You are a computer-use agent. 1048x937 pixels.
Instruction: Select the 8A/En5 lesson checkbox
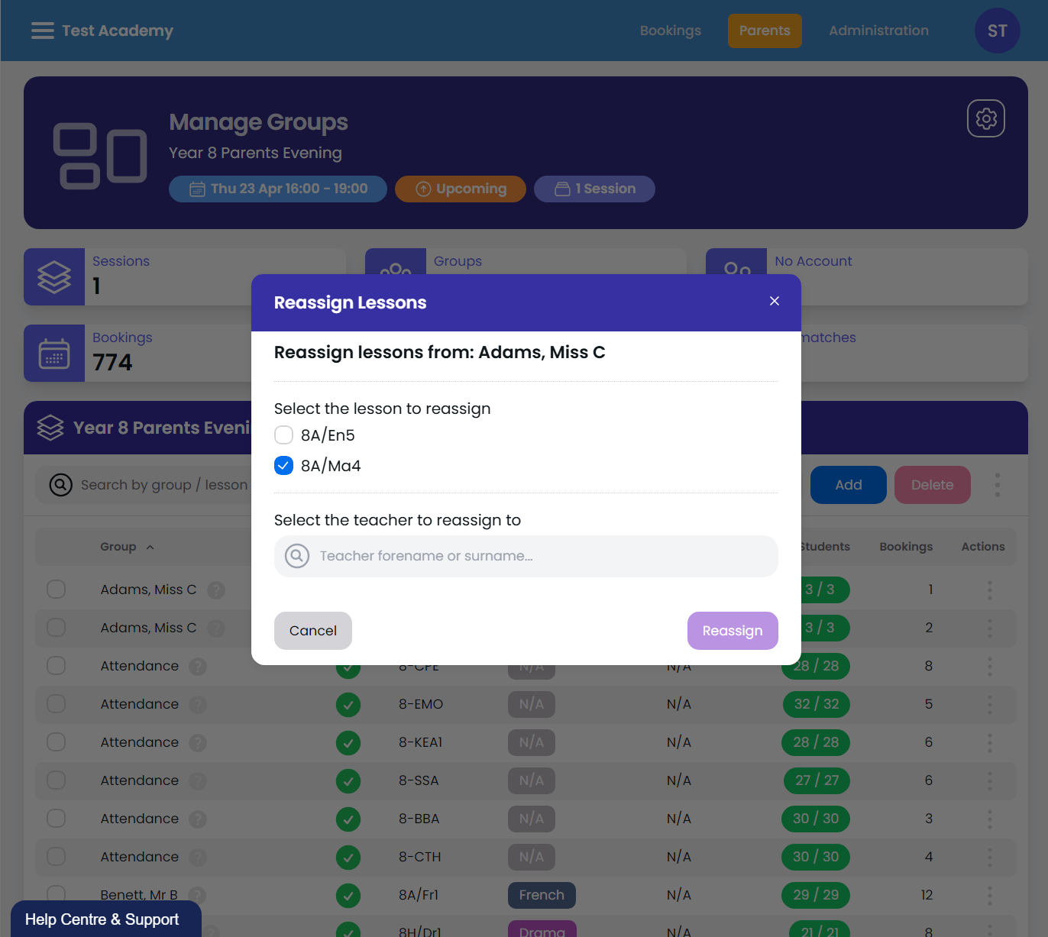[x=283, y=435]
